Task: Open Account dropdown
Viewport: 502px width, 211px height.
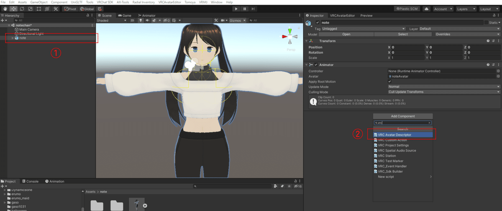Action: pyautogui.click(x=443, y=9)
